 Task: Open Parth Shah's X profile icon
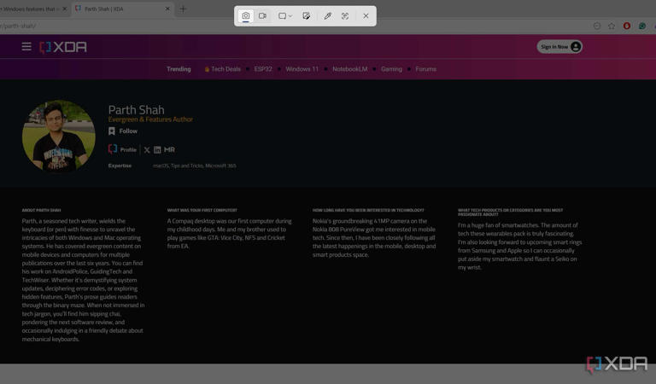point(147,150)
